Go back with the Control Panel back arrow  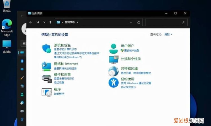tap(31, 22)
